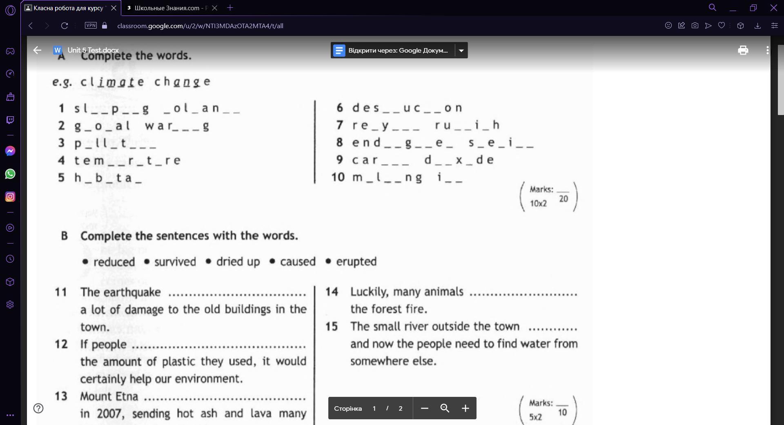Image resolution: width=784 pixels, height=425 pixels.
Task: Click the page number field
Action: coord(374,408)
